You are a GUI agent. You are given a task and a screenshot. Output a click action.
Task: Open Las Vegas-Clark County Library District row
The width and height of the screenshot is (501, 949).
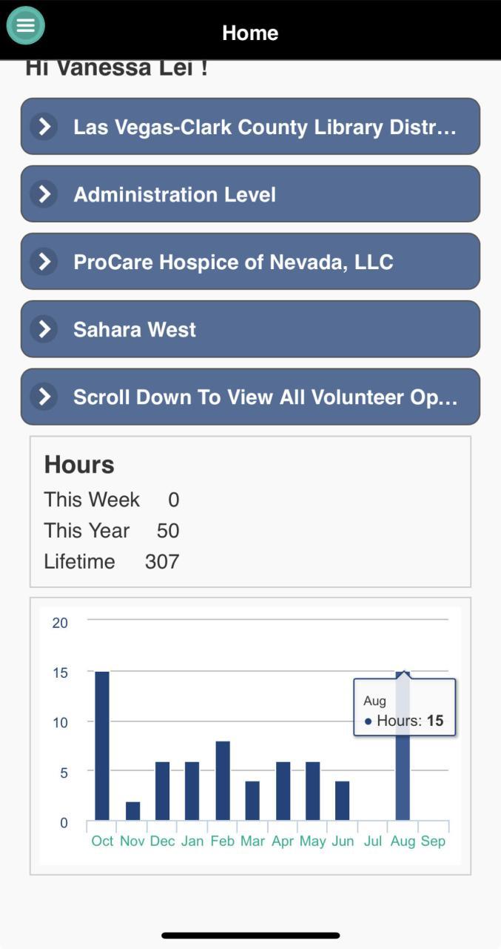coord(264,127)
